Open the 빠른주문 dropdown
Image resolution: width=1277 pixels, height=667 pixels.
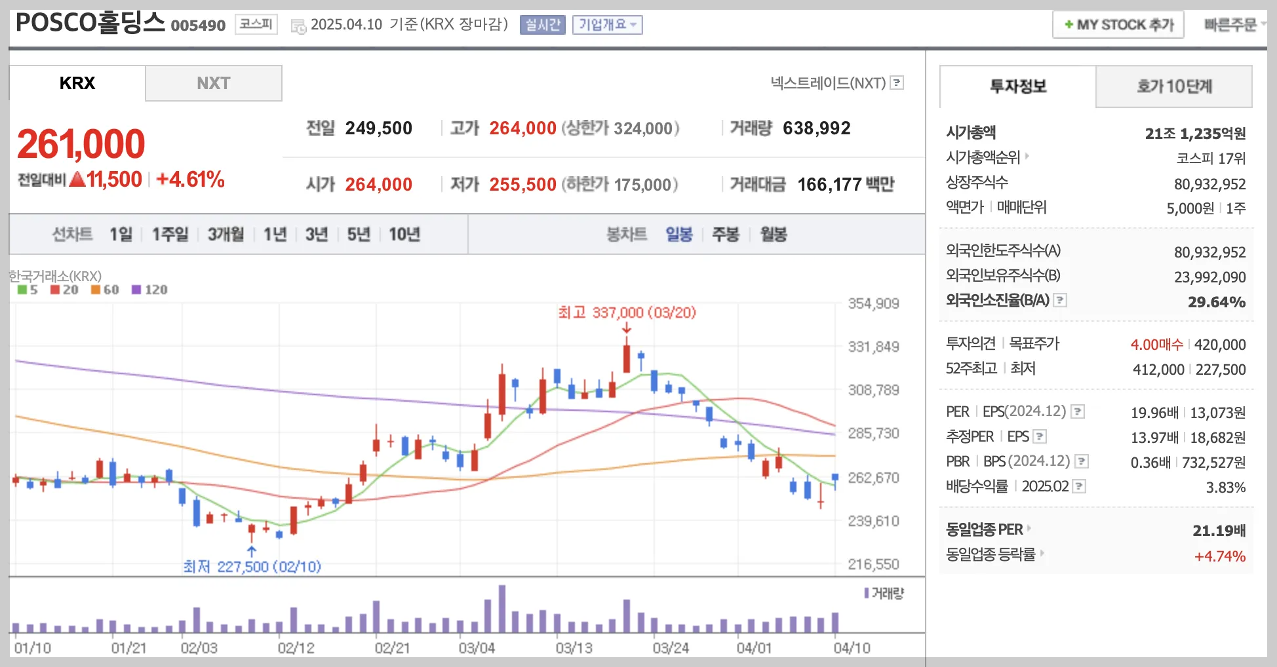click(1234, 25)
